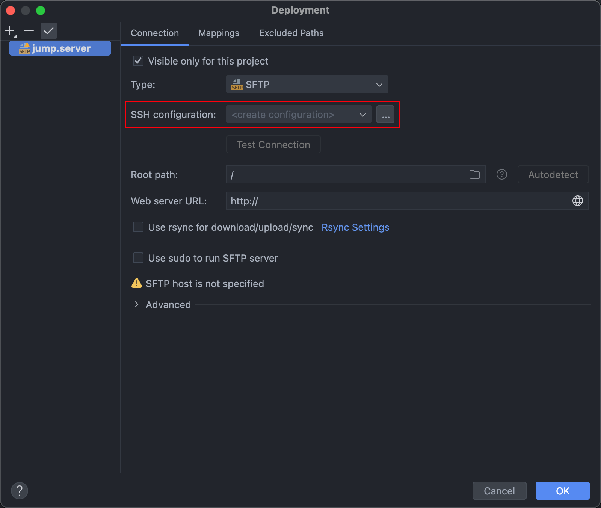Mark server as default with checkmark icon

tap(49, 31)
